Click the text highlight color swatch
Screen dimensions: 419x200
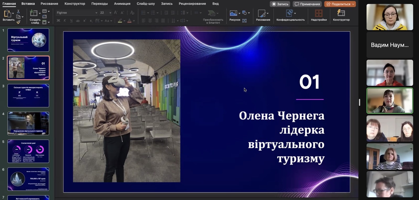click(120, 21)
